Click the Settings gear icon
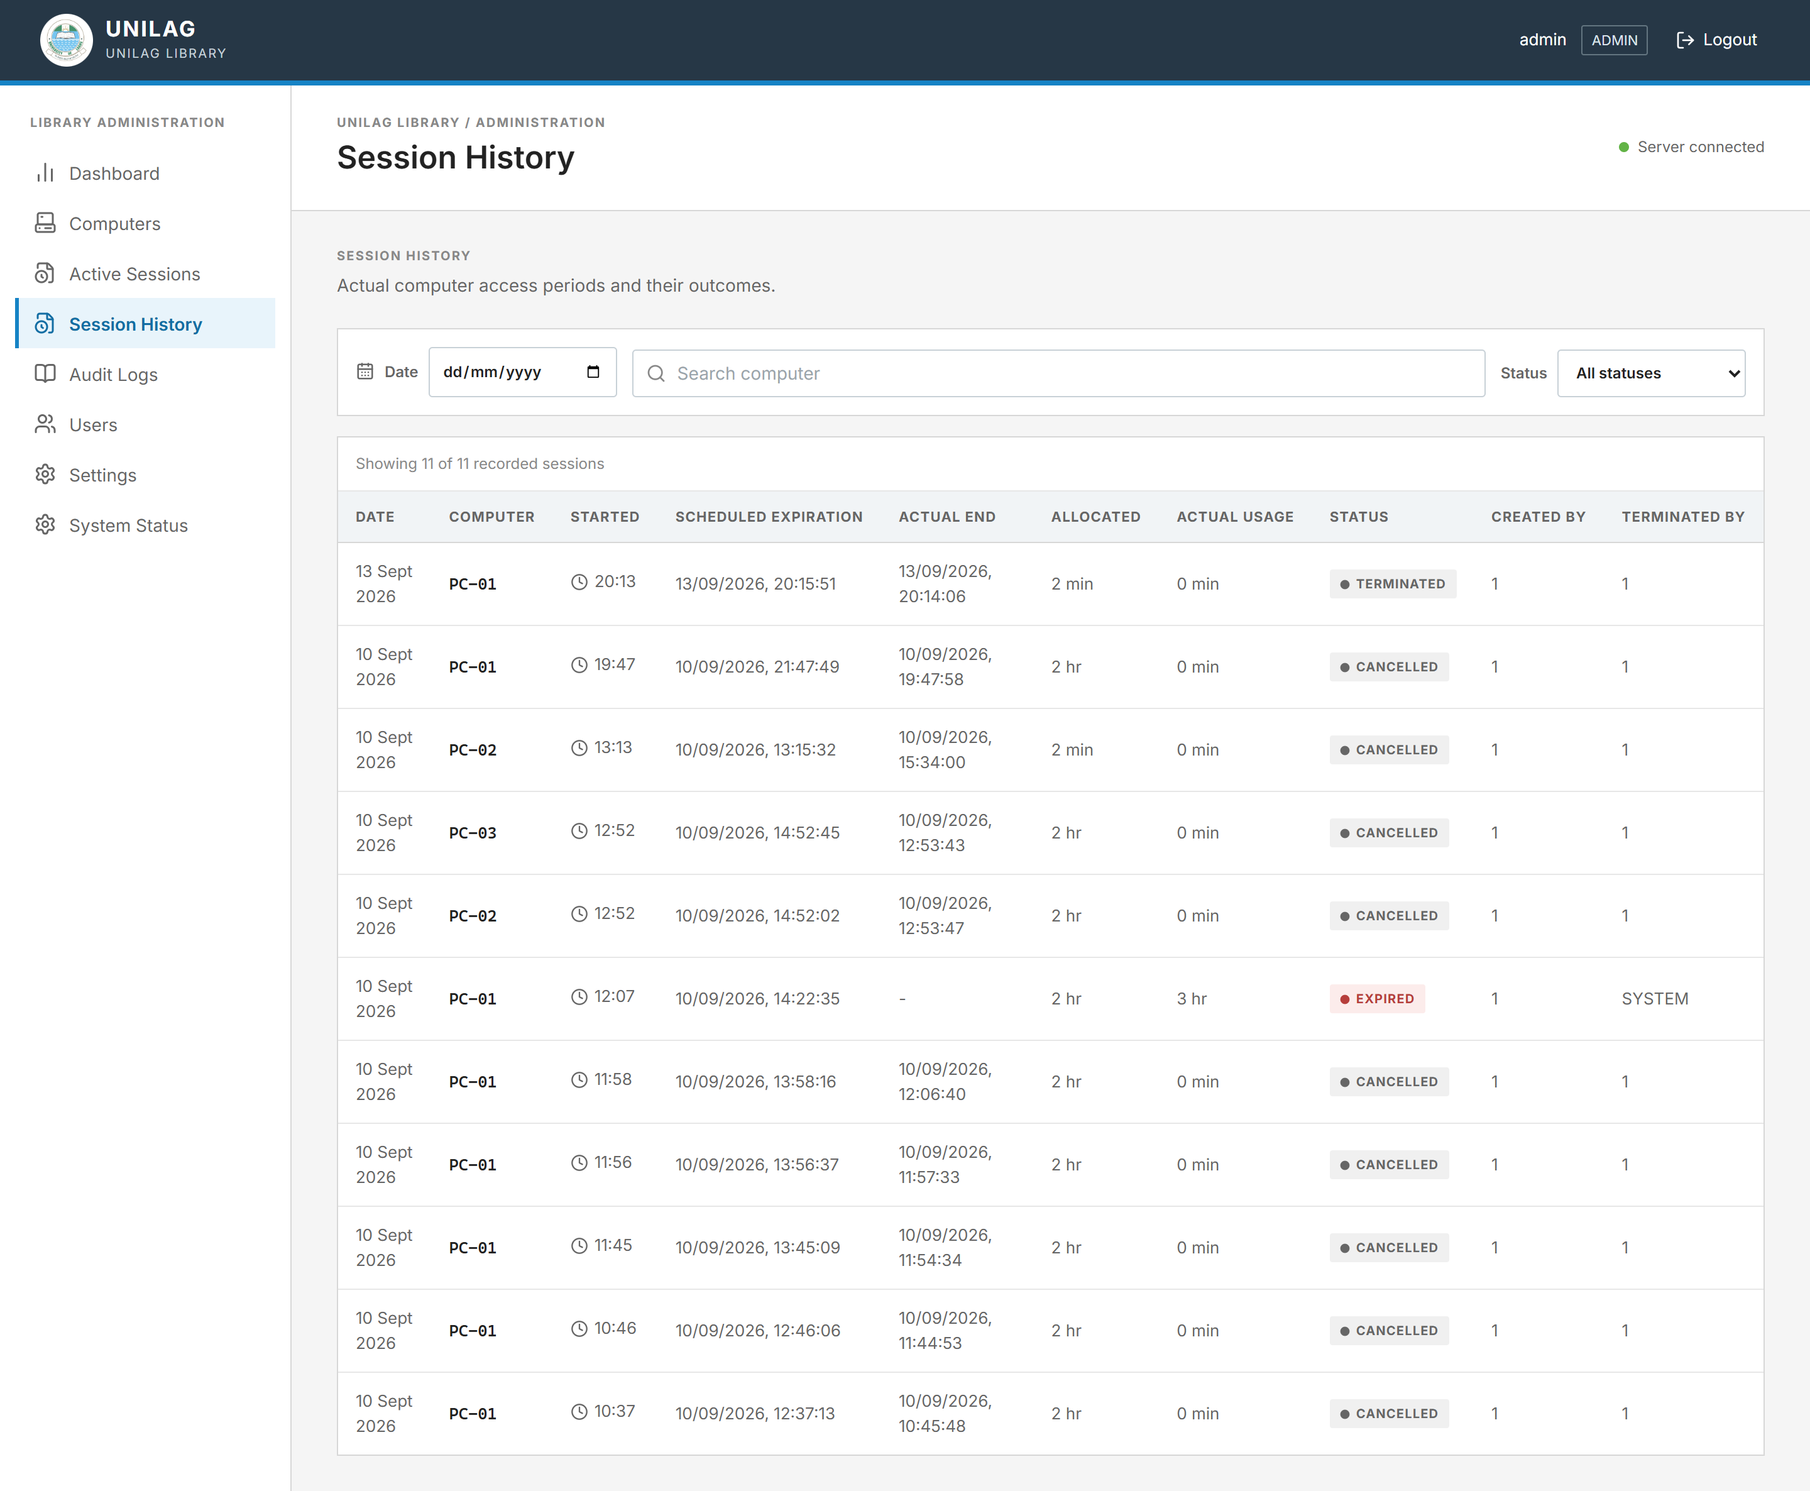1810x1491 pixels. [x=45, y=475]
